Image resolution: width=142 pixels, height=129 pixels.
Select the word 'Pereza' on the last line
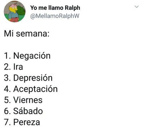(x=27, y=122)
